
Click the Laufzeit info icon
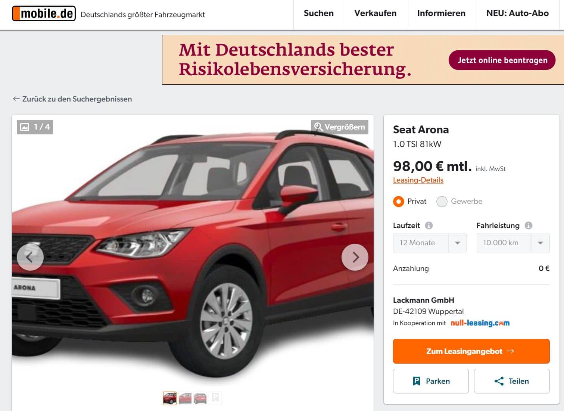(x=429, y=225)
